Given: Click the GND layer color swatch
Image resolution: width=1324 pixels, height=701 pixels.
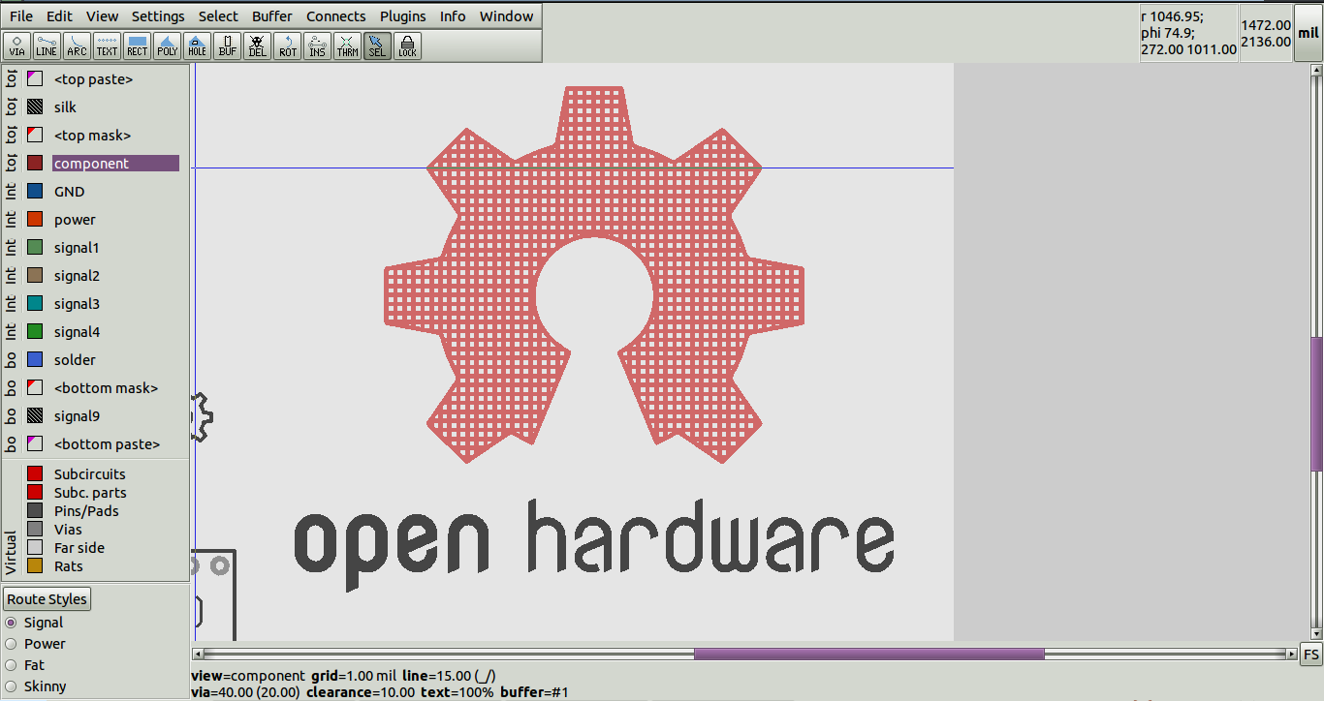Looking at the screenshot, I should pyautogui.click(x=36, y=191).
